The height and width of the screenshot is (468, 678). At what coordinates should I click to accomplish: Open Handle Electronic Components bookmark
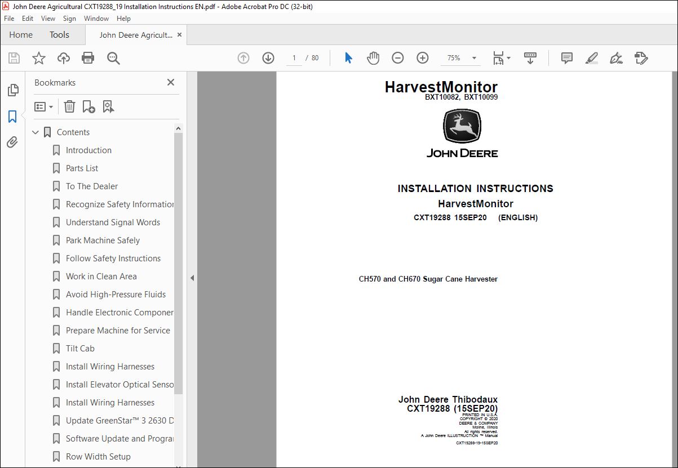pos(119,313)
